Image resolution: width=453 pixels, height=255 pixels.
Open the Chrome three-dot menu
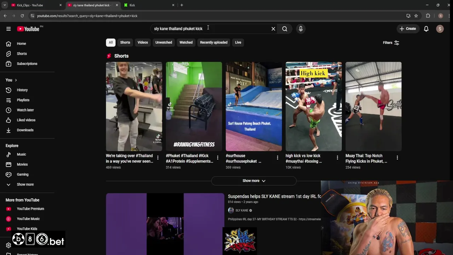[448, 16]
